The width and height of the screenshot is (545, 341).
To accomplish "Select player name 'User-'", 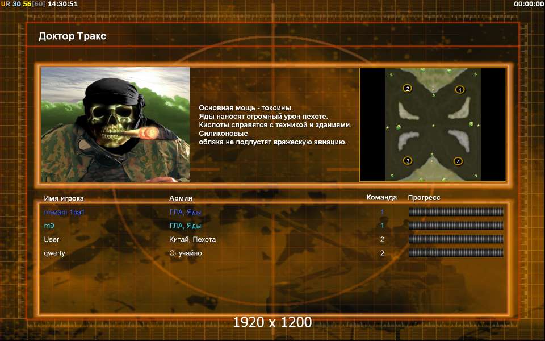I will pos(52,239).
